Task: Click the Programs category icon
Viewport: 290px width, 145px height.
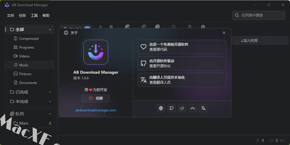Action: pos(16,47)
